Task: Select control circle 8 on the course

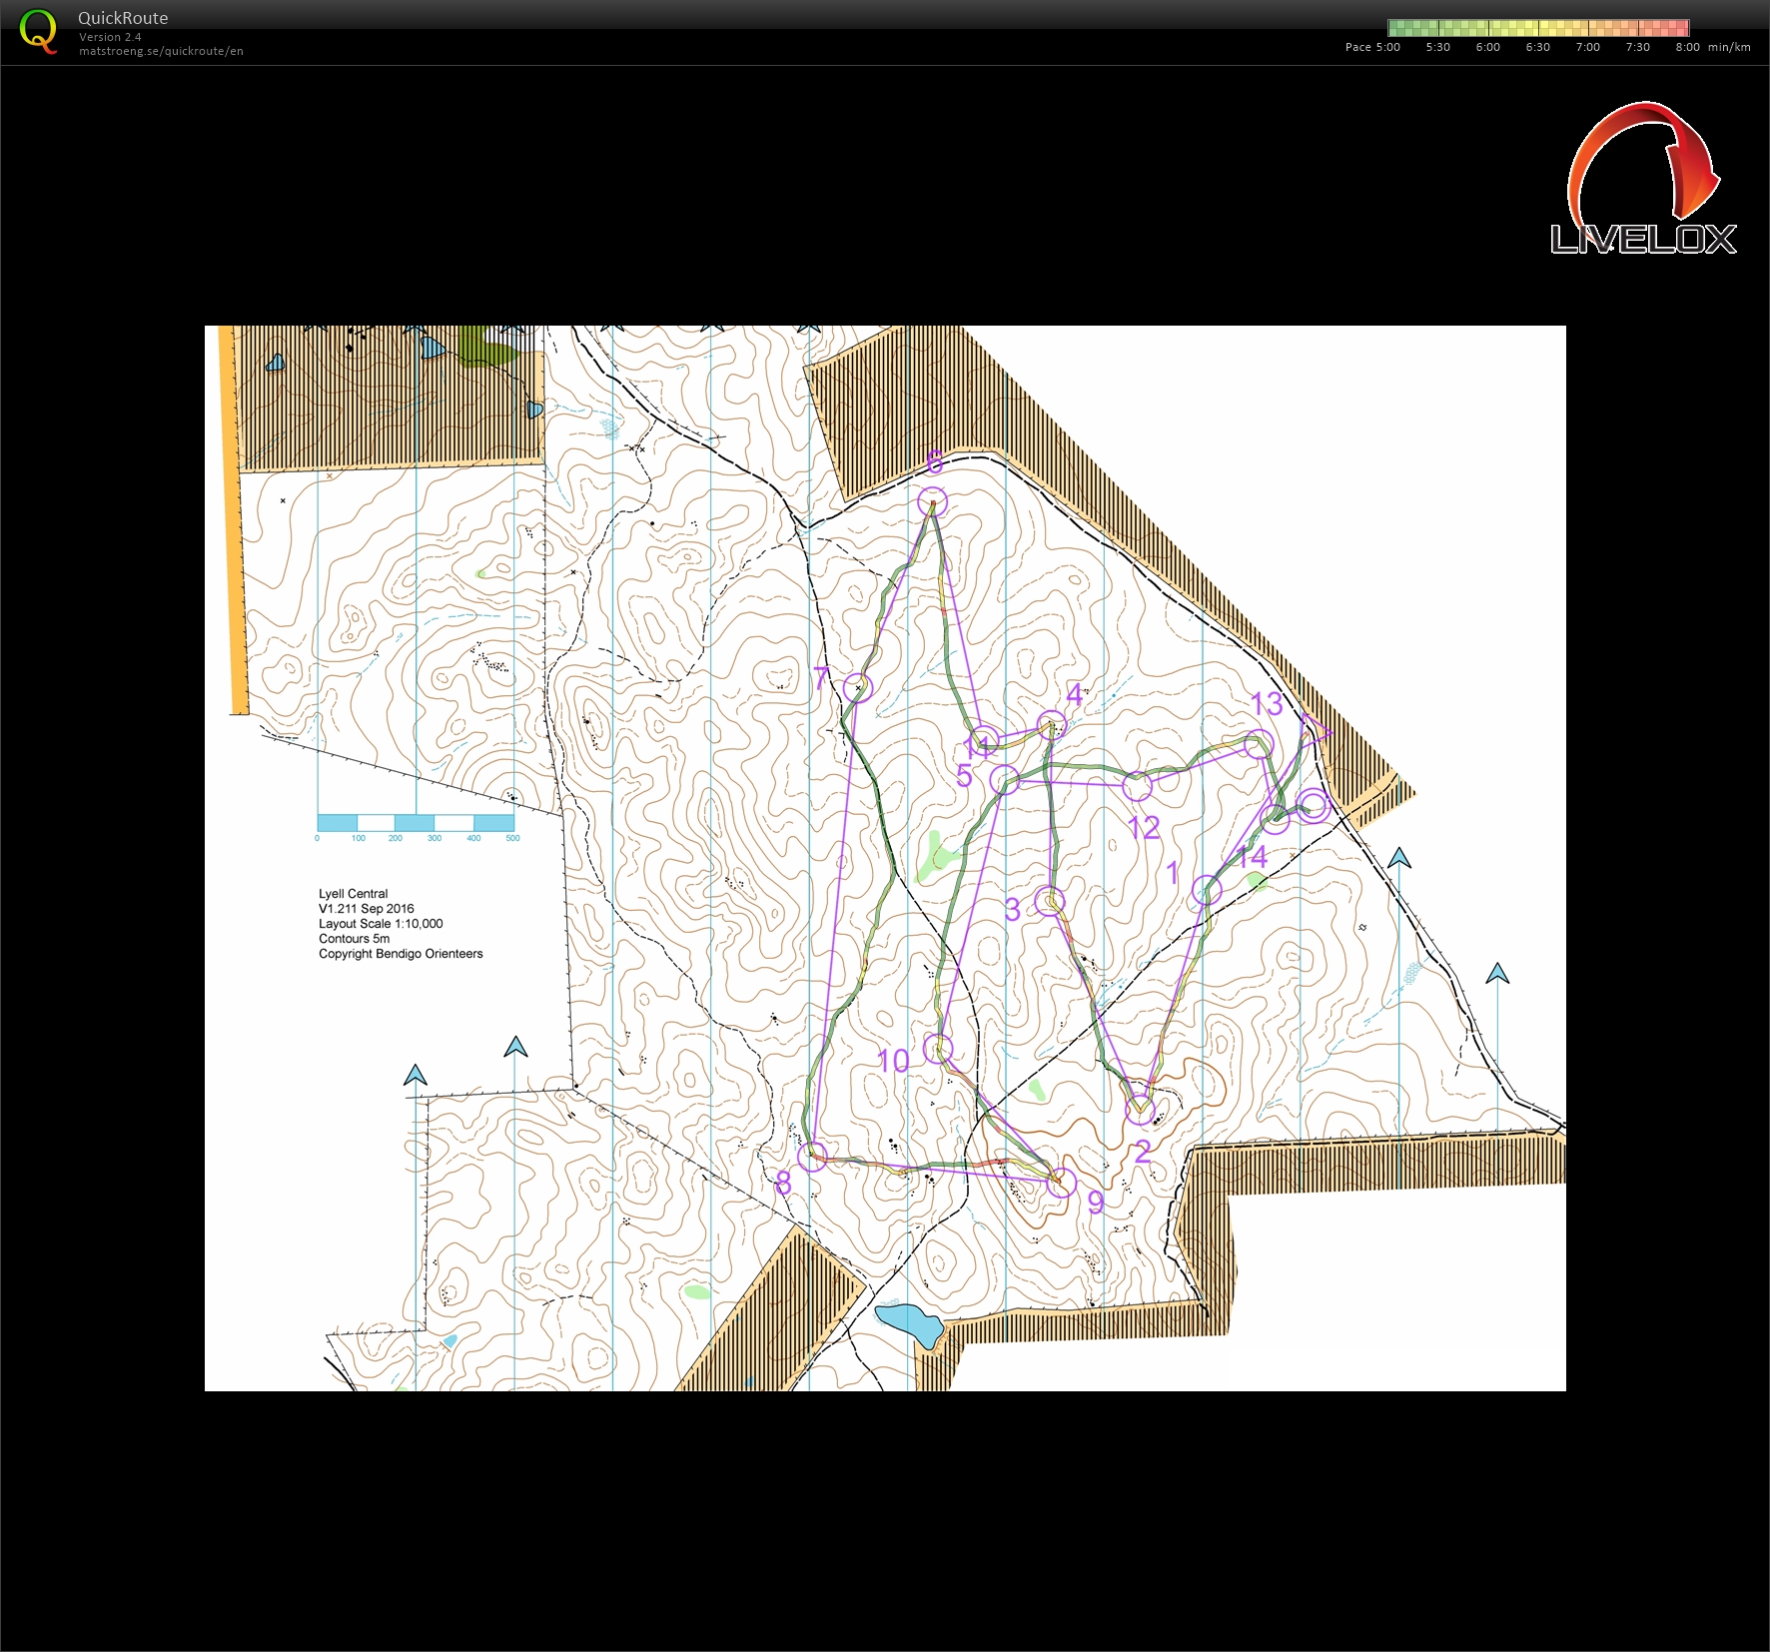Action: 812,1157
